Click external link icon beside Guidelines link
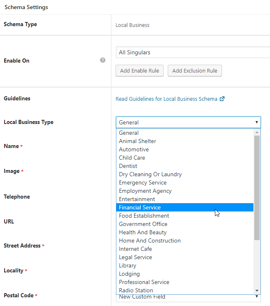This screenshot has height=306, width=270. click(222, 99)
